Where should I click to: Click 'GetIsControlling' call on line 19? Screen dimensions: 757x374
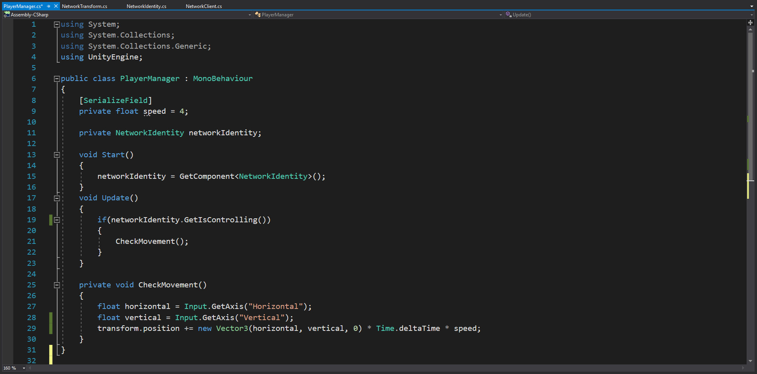(x=221, y=220)
